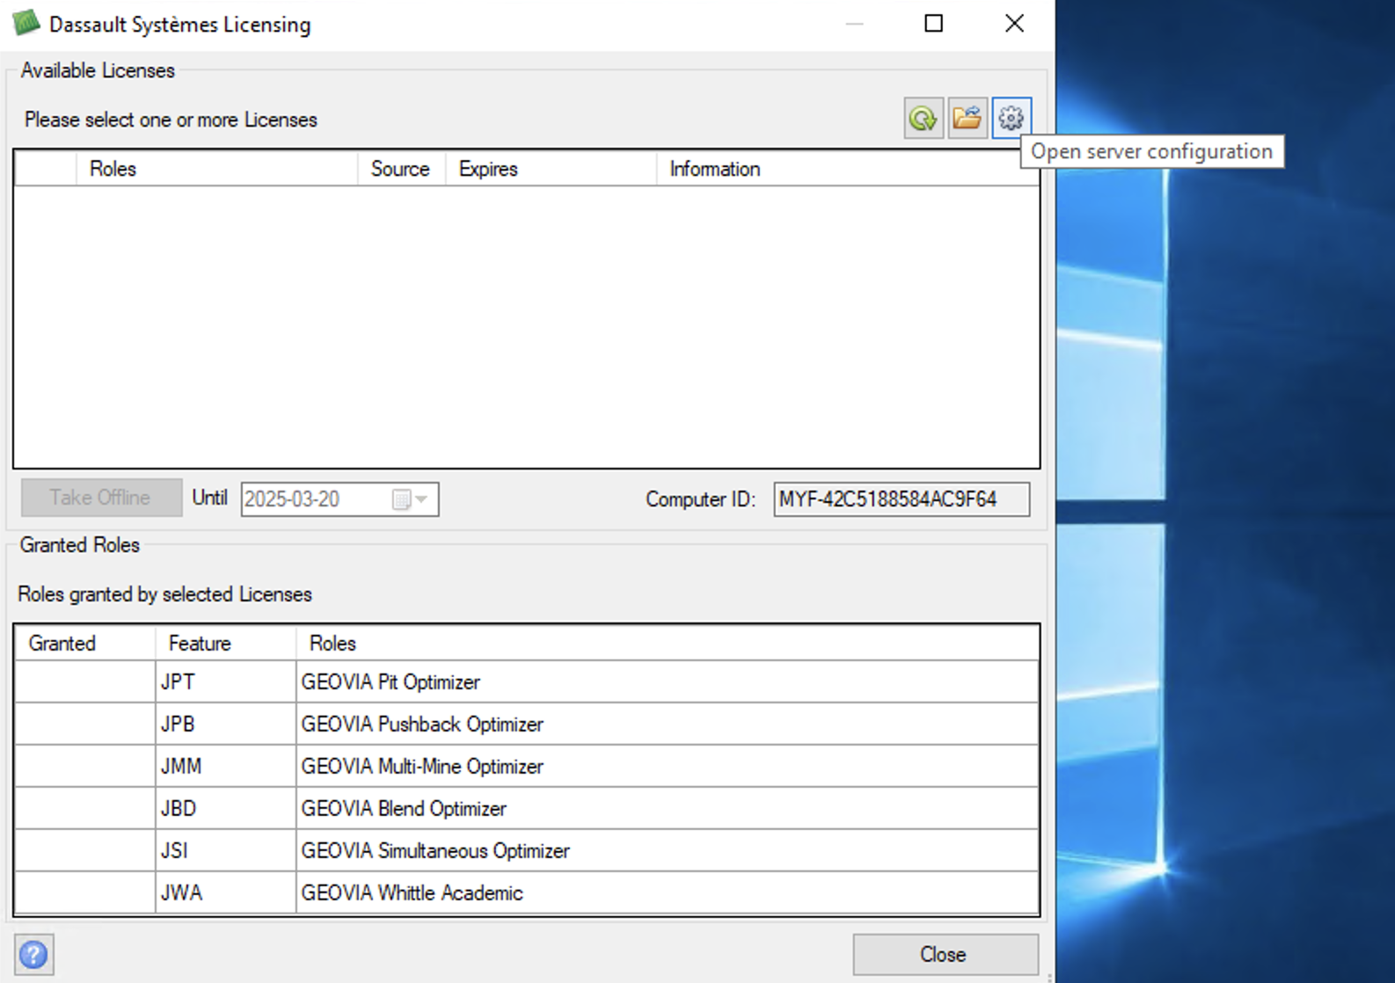This screenshot has width=1395, height=983.
Task: Select the GEOVIA Simultaneous Optimizer row
Action: point(527,850)
